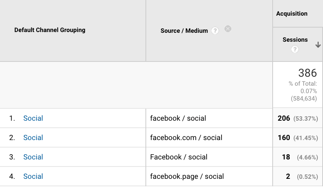This screenshot has height=187, width=323.
Task: Select the 160 sessions value
Action: tap(284, 138)
